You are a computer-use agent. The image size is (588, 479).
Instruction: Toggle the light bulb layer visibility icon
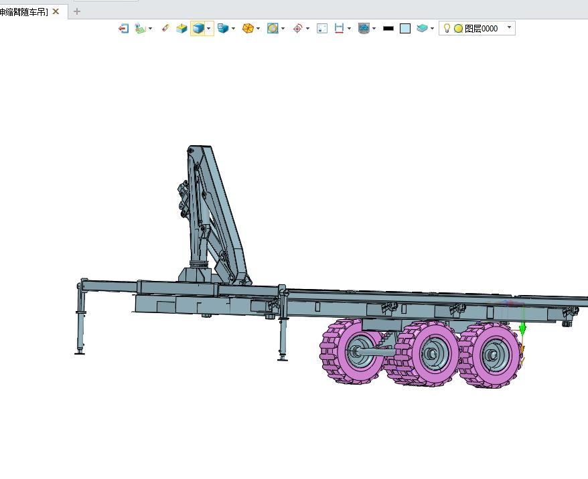pos(447,29)
